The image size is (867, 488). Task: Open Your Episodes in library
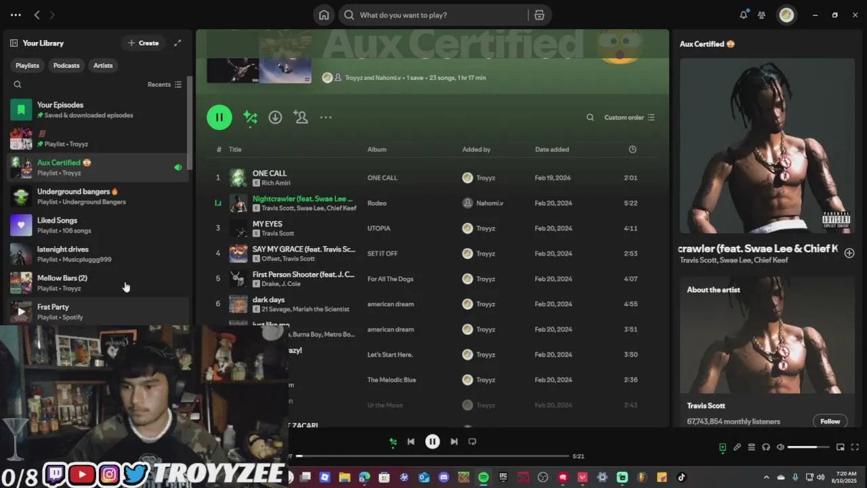[x=98, y=110]
